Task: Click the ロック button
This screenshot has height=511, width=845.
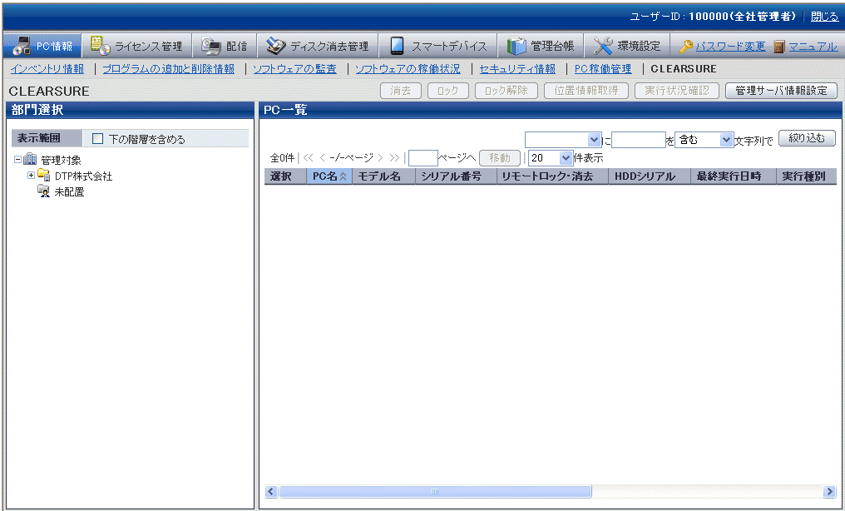Action: click(x=447, y=91)
